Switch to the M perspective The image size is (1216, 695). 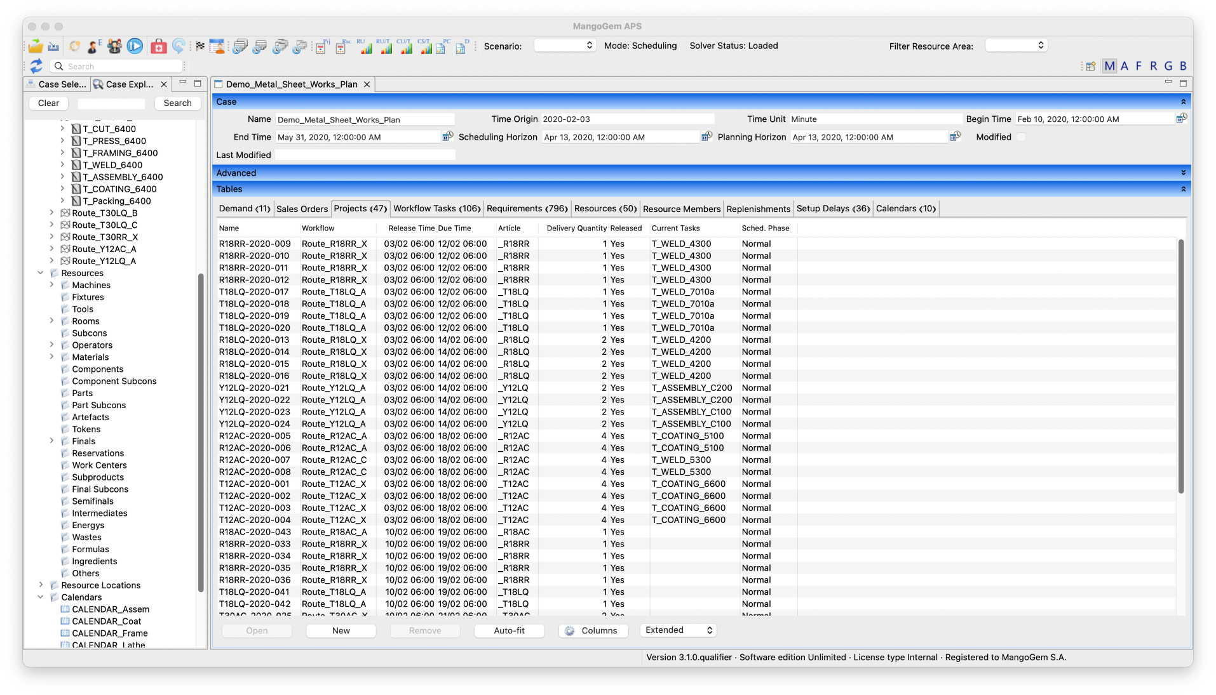click(1109, 66)
